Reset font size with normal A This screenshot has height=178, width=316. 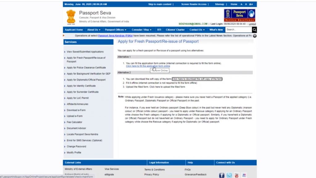pyautogui.click(x=246, y=4)
